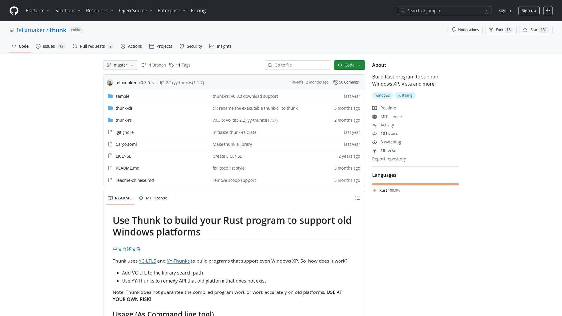Select the Code tab
Viewport: 562px width, 316px height.
pyautogui.click(x=20, y=46)
